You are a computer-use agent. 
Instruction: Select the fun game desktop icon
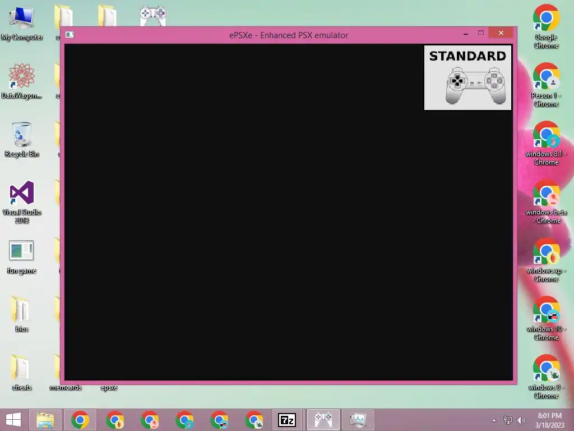(22, 257)
